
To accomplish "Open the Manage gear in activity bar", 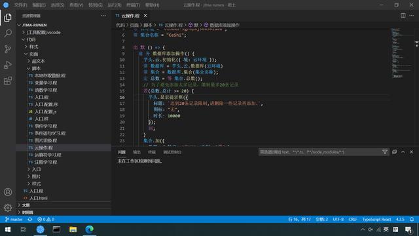I will tap(8, 208).
